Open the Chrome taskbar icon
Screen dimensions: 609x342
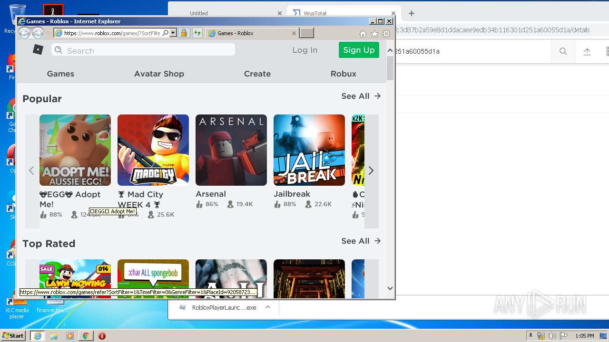[x=86, y=336]
